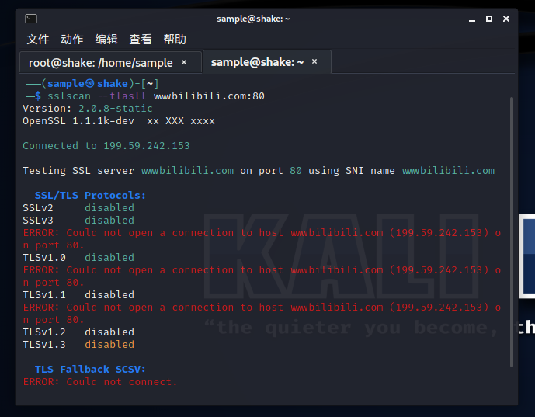Click the SSLv3 disabled row
The image size is (535, 417).
click(78, 221)
